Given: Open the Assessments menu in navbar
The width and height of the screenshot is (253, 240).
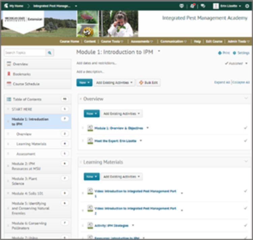Looking at the screenshot, I should click(142, 42).
